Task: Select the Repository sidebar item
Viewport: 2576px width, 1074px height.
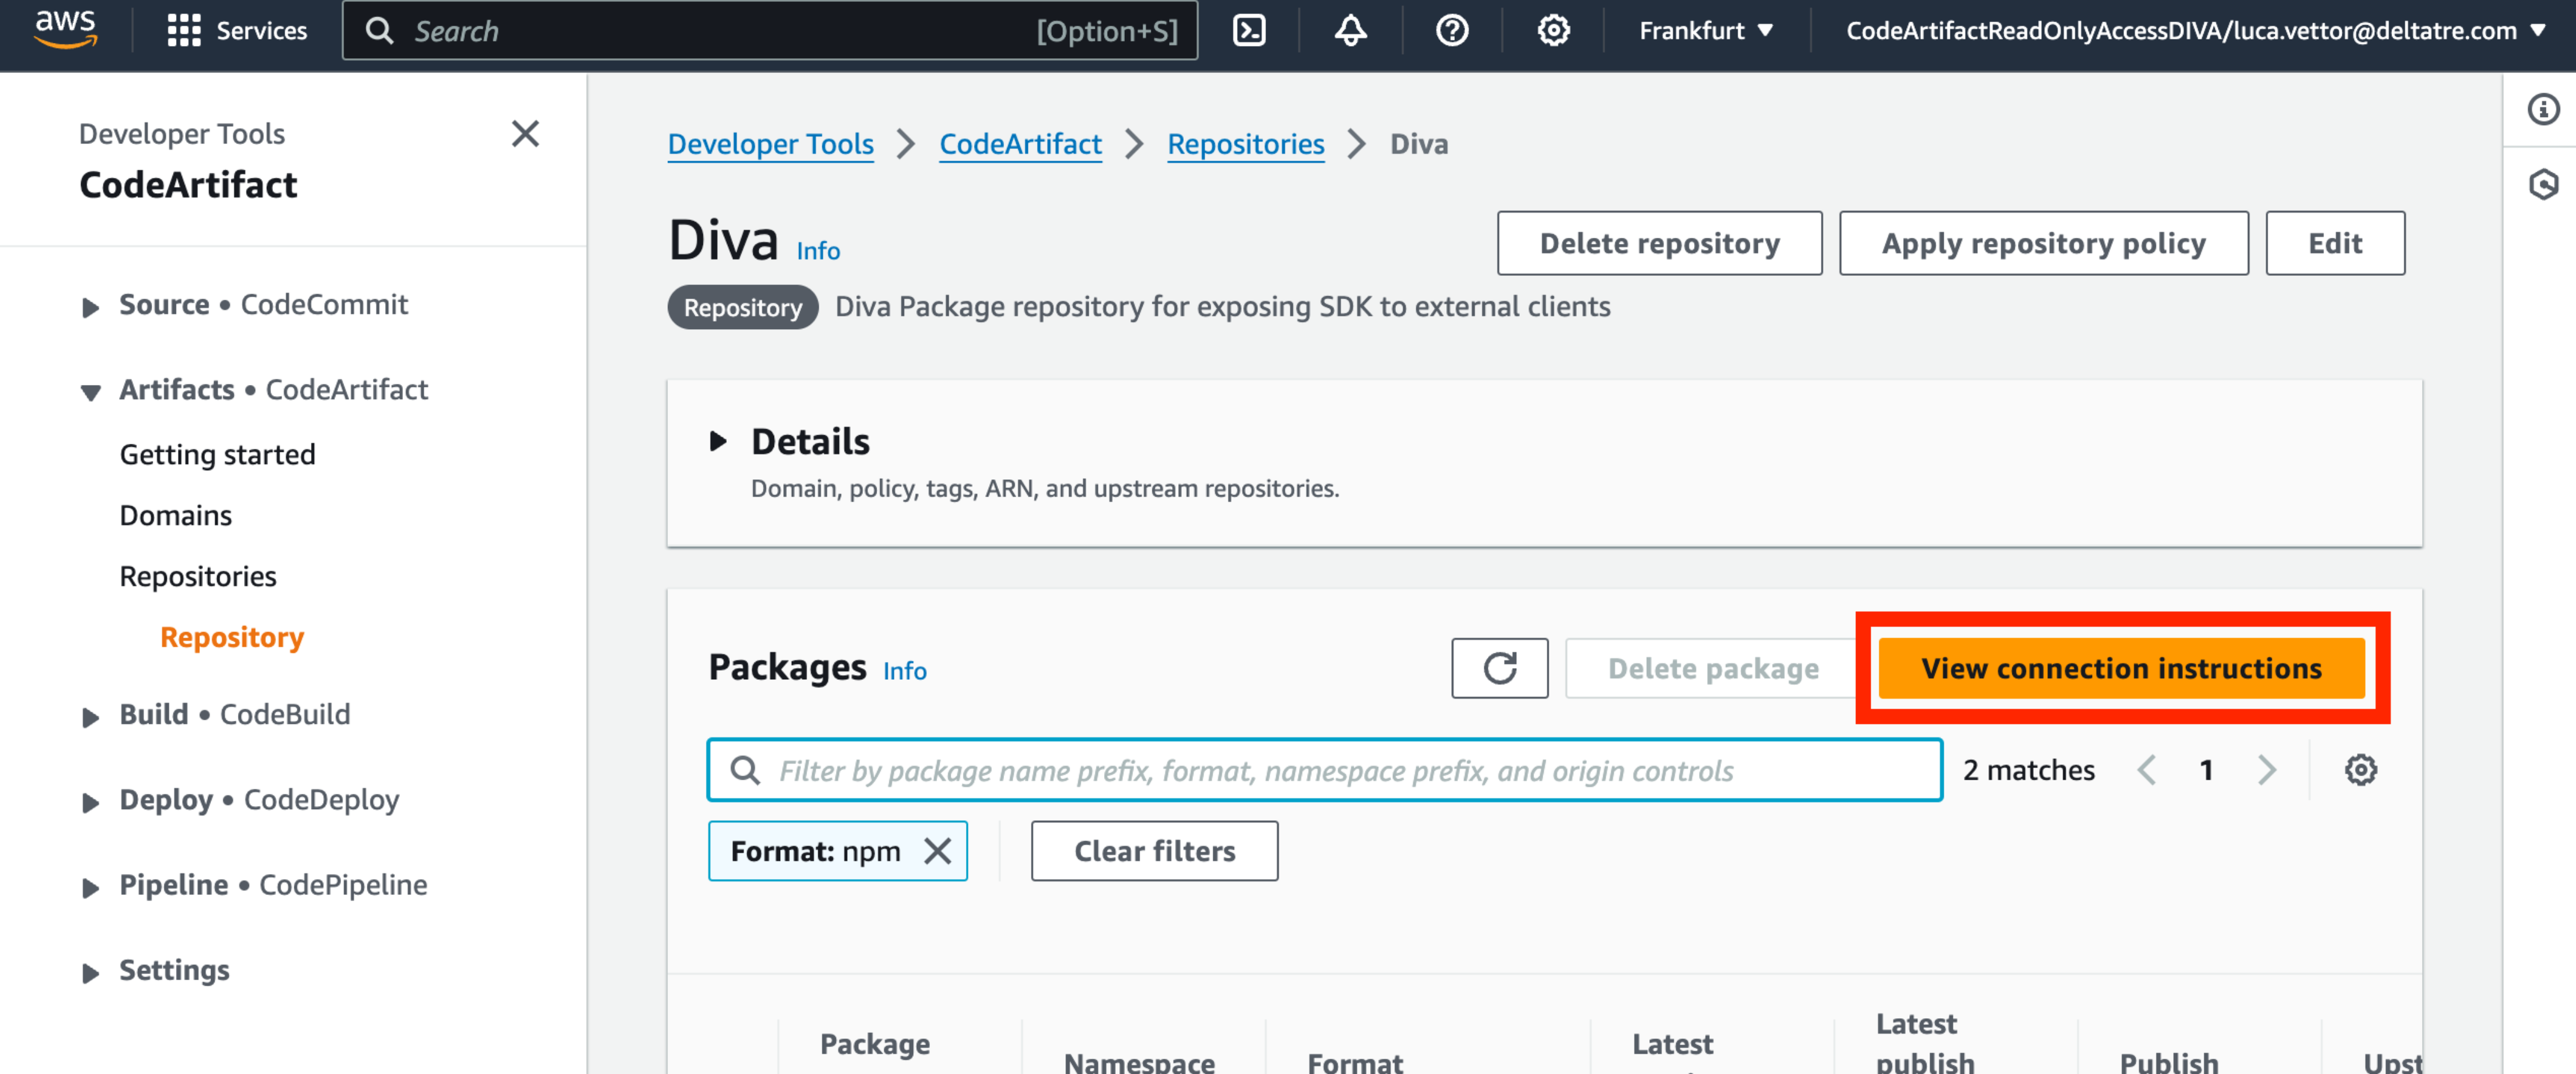Action: click(232, 638)
